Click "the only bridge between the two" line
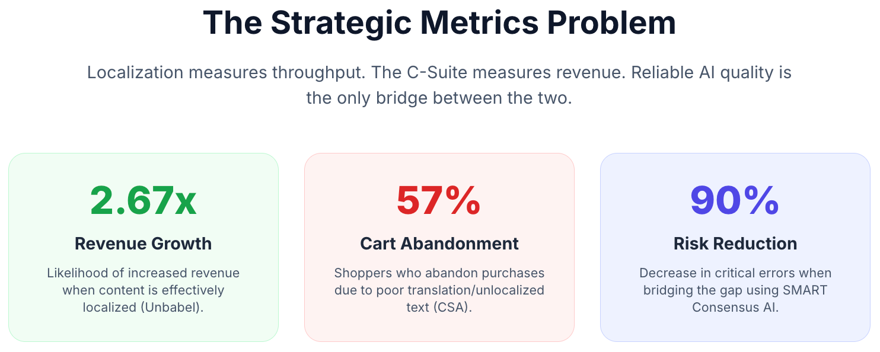 tap(439, 98)
